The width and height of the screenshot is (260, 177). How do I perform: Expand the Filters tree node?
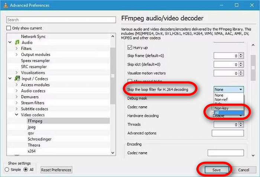coord(17,48)
